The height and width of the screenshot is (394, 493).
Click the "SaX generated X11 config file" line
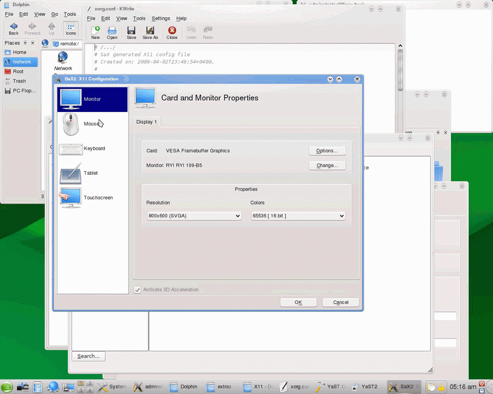(145, 54)
